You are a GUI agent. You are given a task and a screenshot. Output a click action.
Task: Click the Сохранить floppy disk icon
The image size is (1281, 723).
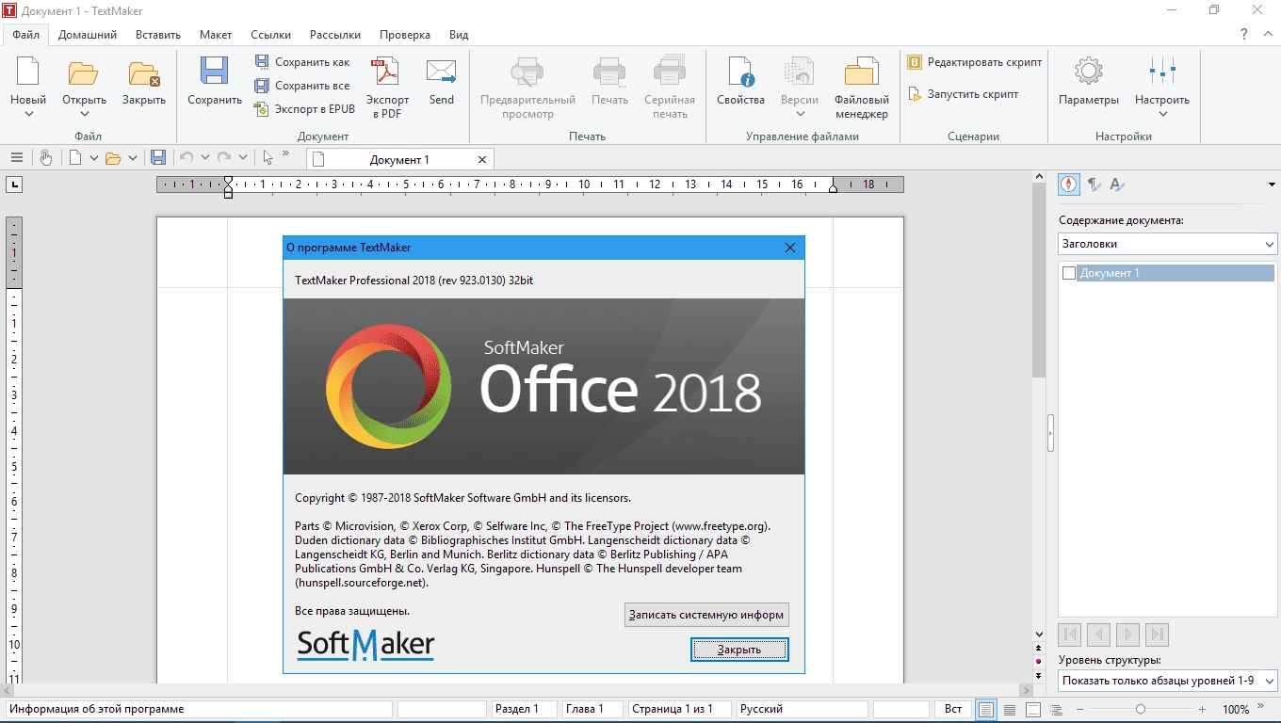[x=215, y=72]
